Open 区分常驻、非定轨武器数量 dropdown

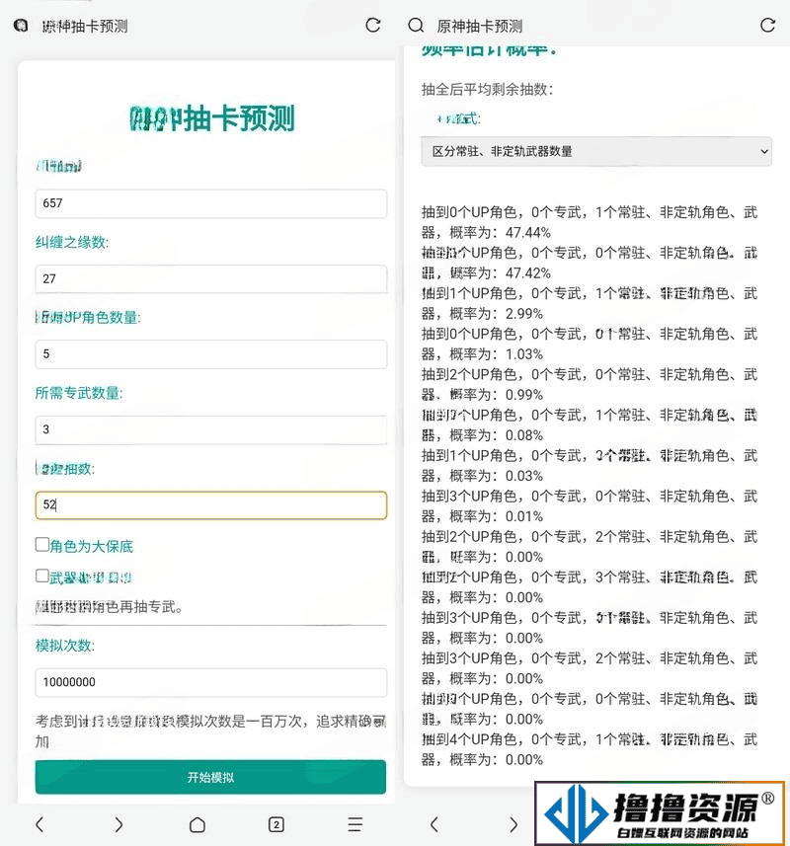[596, 151]
